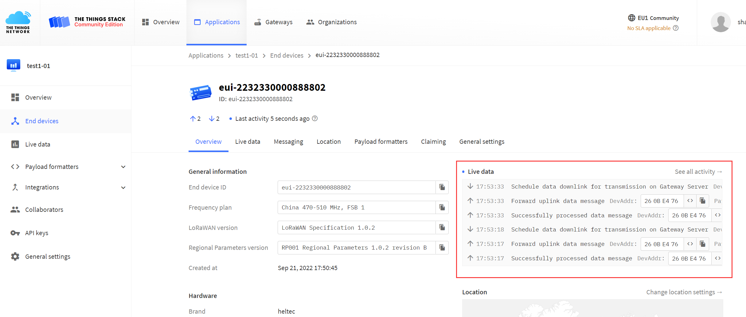Go to test1-01 in the breadcrumb
The height and width of the screenshot is (317, 746).
click(247, 55)
